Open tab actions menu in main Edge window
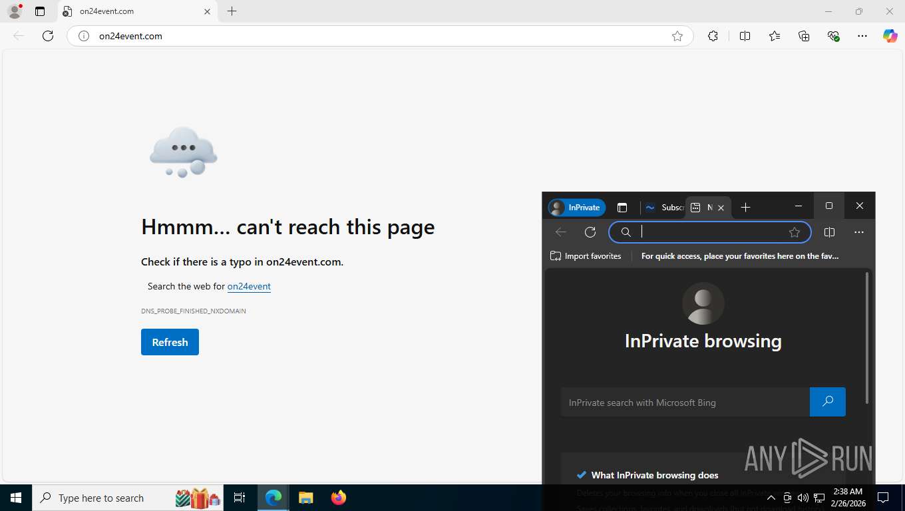The height and width of the screenshot is (511, 905). pos(40,11)
